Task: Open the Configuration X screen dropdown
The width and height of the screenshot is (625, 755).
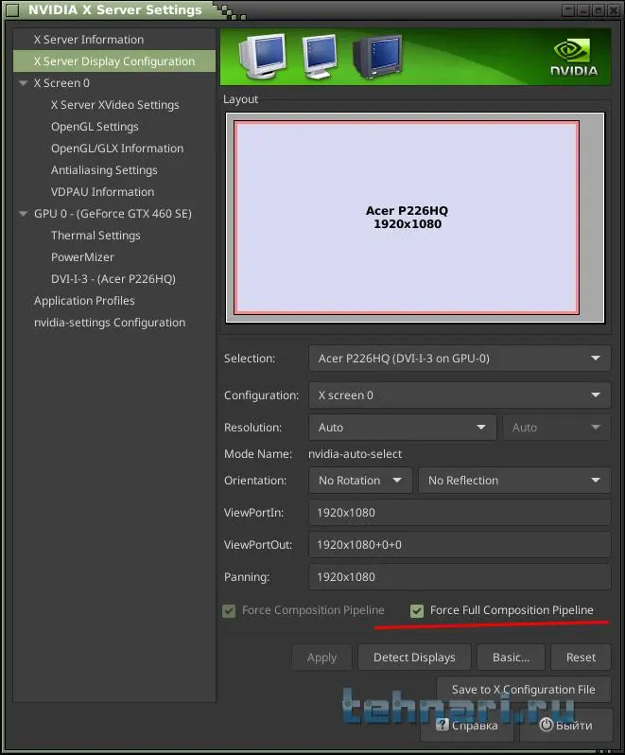Action: coord(460,395)
